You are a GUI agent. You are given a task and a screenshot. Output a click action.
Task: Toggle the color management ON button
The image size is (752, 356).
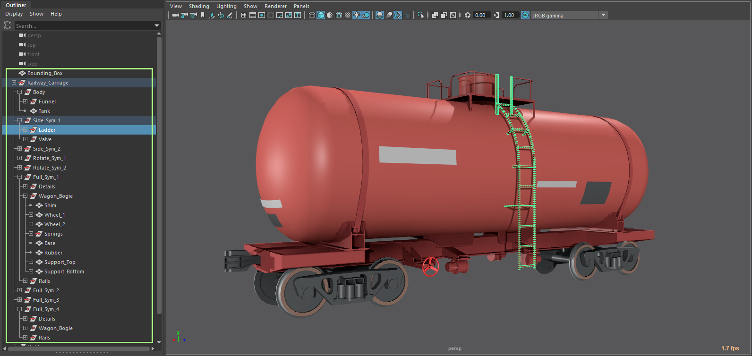(525, 15)
